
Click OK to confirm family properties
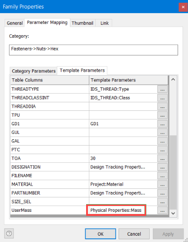coord(101,234)
